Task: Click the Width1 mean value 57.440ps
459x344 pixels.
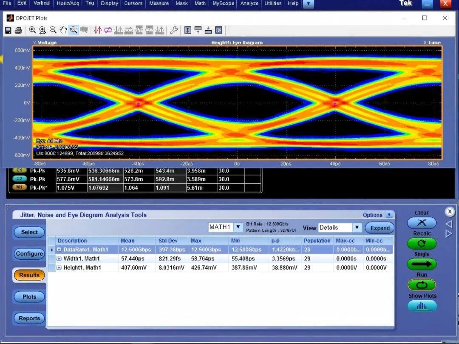Action: click(133, 259)
